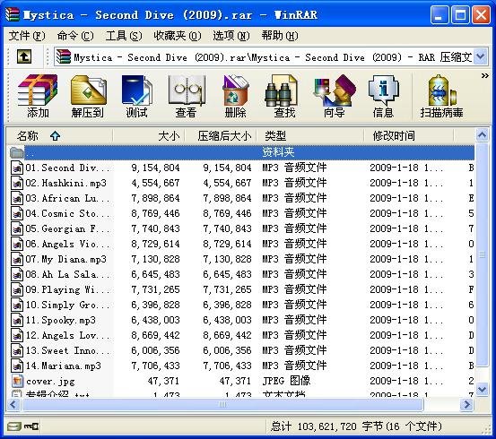Click icon of 11.Spooky.mp3 file
Viewport: 496px width, 439px height.
[17, 320]
